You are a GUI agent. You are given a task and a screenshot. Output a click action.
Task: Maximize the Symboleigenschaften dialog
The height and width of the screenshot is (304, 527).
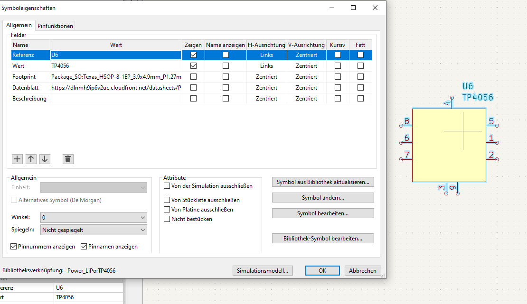(353, 8)
